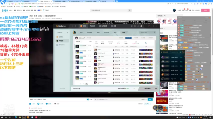Open bilibili user avatar in header
The image size is (213, 119).
[x=174, y=10]
